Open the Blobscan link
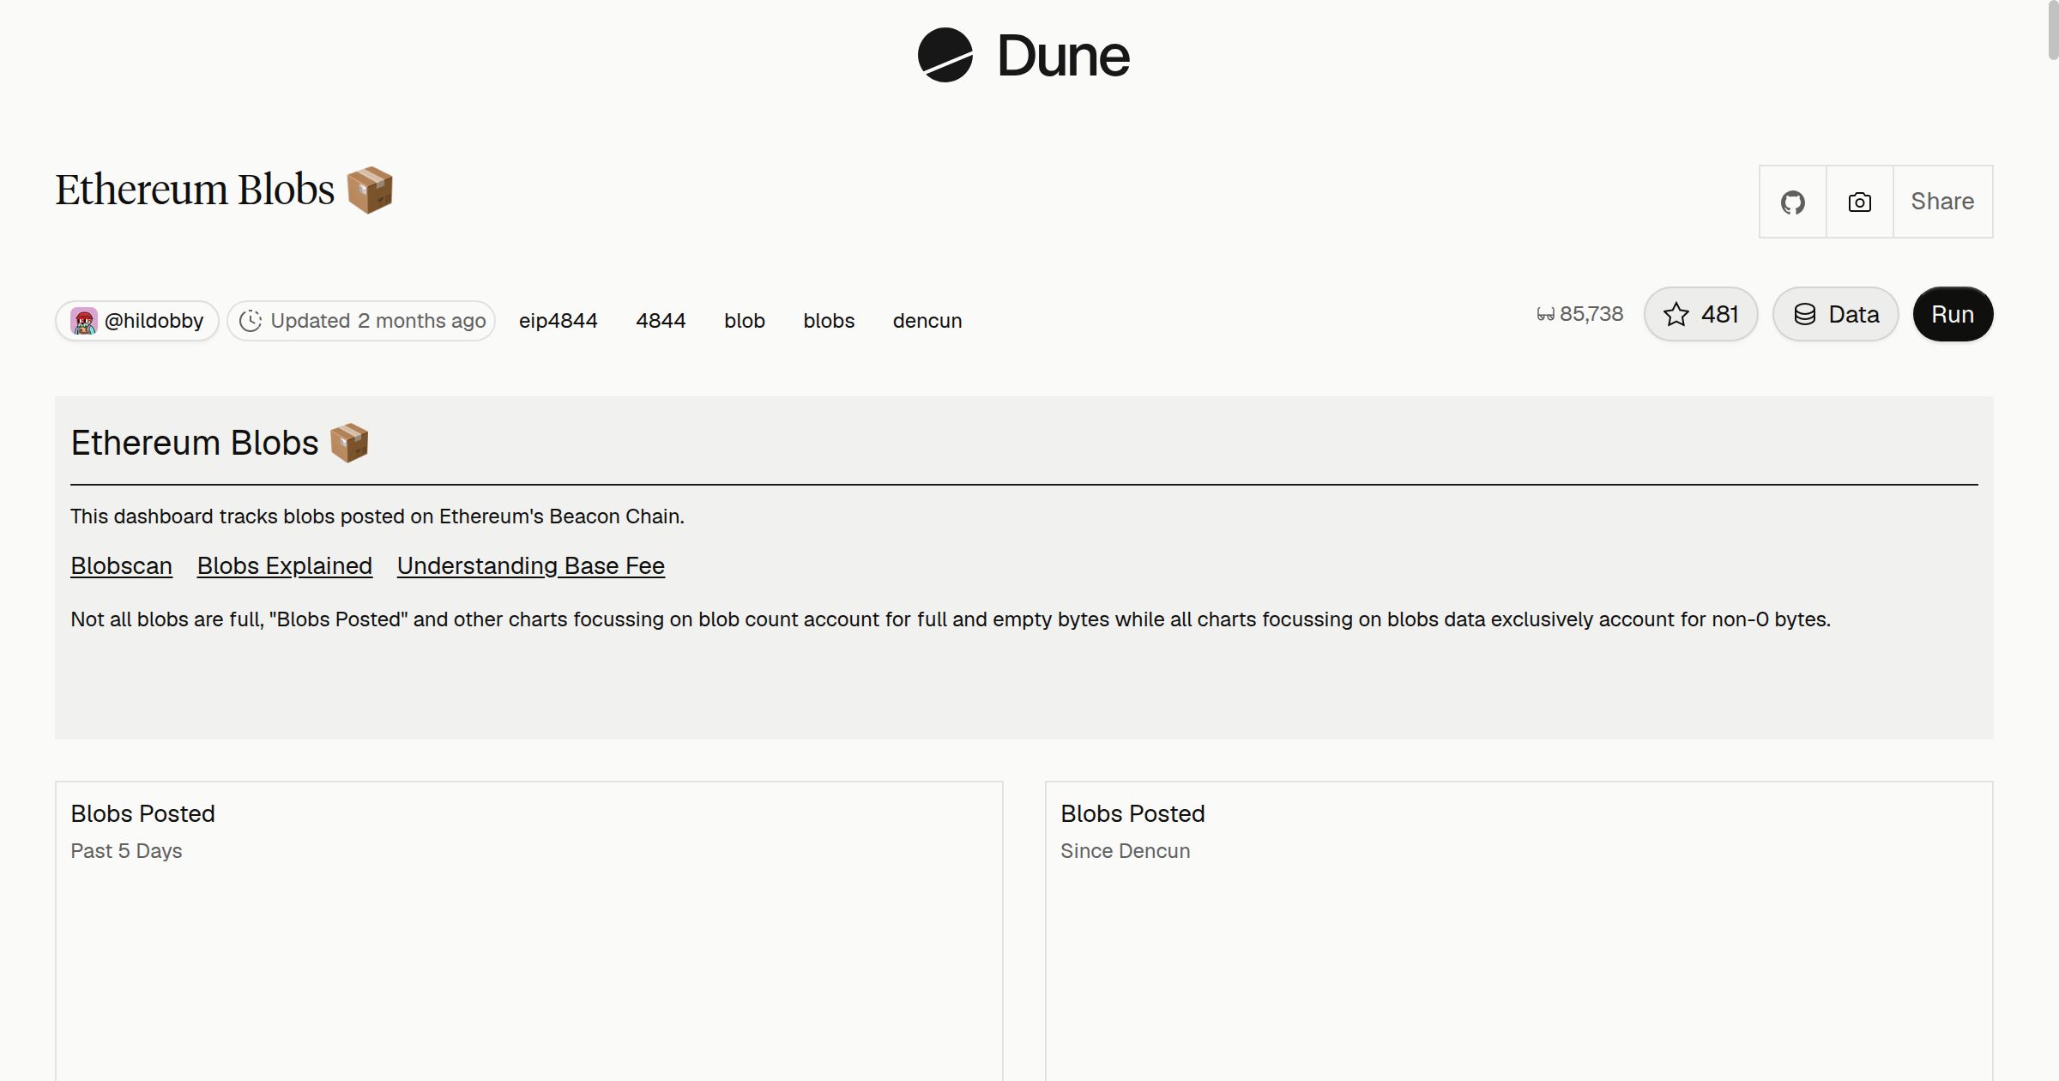This screenshot has height=1081, width=2059. pyautogui.click(x=122, y=566)
